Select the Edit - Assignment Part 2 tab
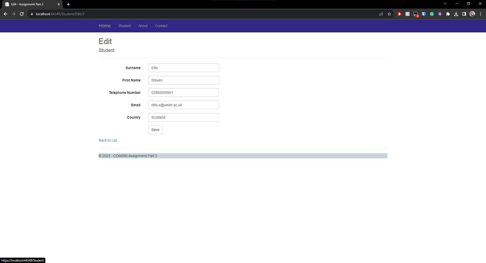This screenshot has width=486, height=263. point(30,4)
